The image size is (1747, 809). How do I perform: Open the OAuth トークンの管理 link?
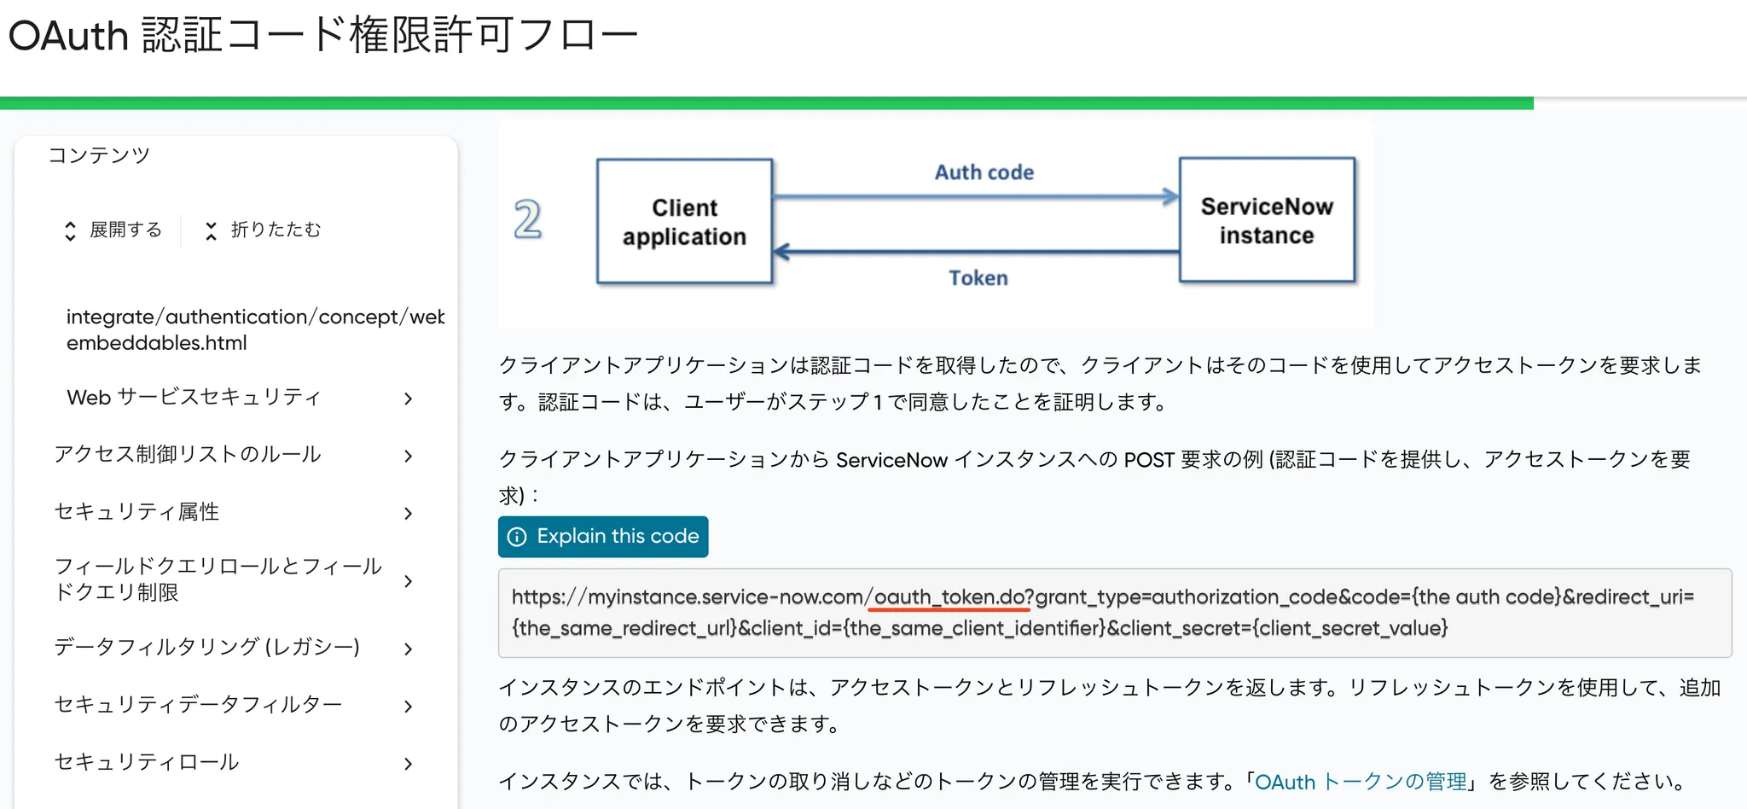click(x=1361, y=782)
